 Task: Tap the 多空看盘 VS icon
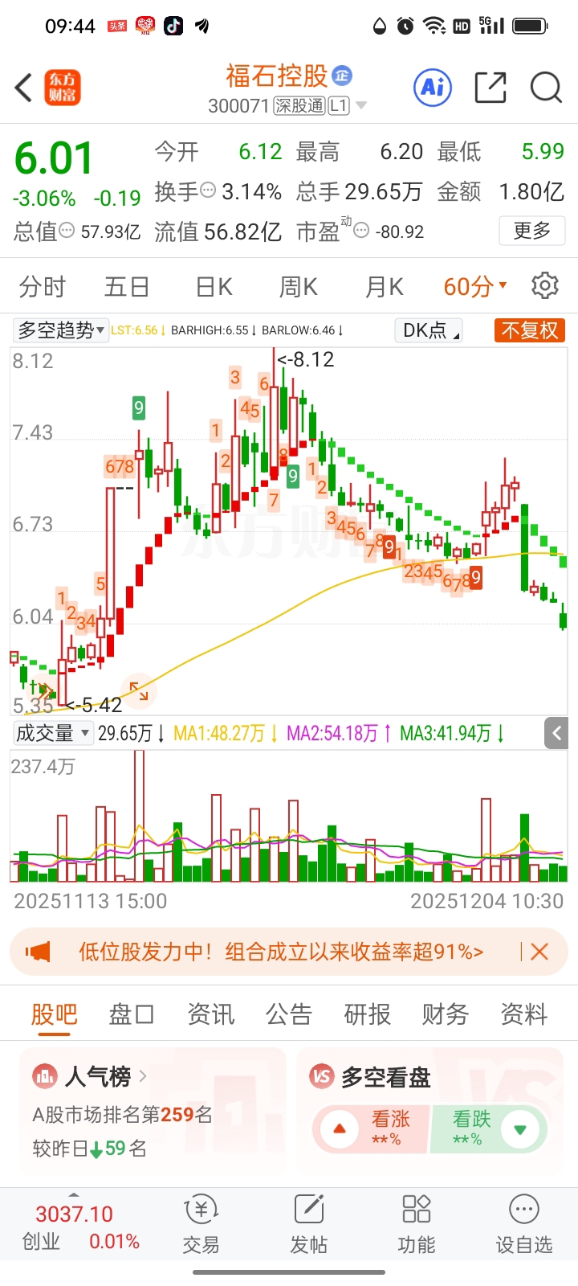[322, 1075]
